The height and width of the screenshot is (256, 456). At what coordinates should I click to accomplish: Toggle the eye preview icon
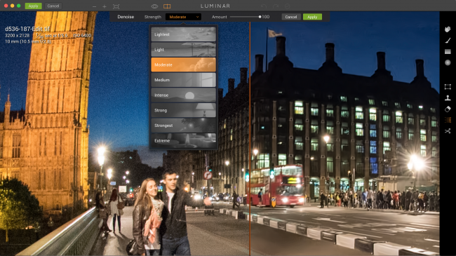pos(154,6)
